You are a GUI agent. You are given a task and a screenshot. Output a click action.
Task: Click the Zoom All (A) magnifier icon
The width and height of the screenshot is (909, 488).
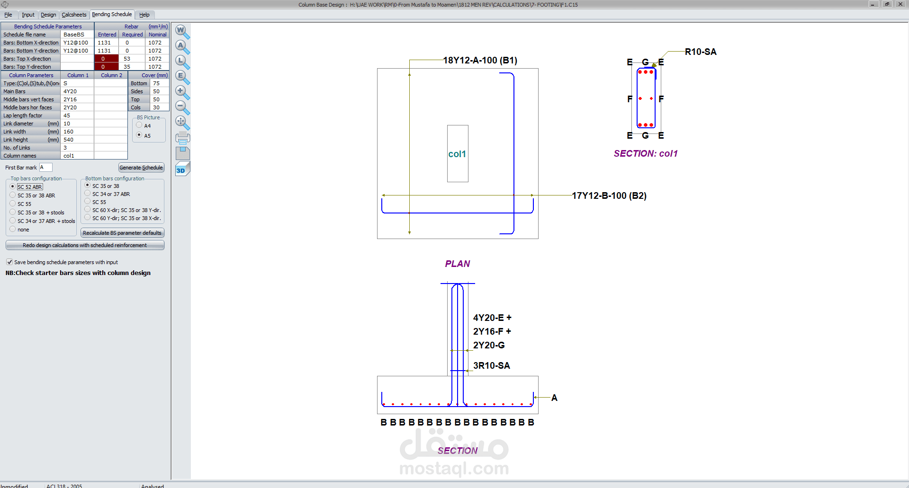pyautogui.click(x=182, y=47)
